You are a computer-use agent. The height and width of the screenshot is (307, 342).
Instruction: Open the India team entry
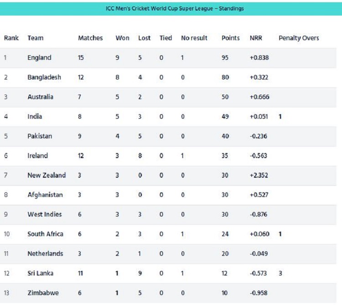click(35, 116)
